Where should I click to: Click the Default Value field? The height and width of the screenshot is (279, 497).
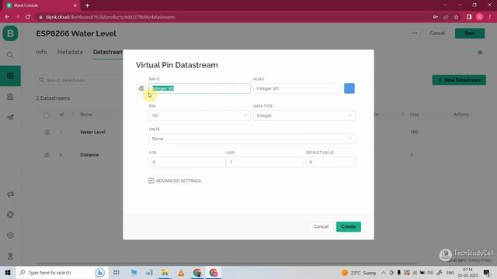coord(330,162)
